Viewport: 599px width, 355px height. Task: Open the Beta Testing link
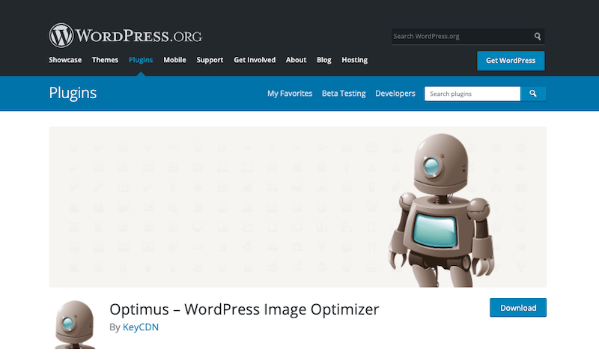pyautogui.click(x=344, y=94)
